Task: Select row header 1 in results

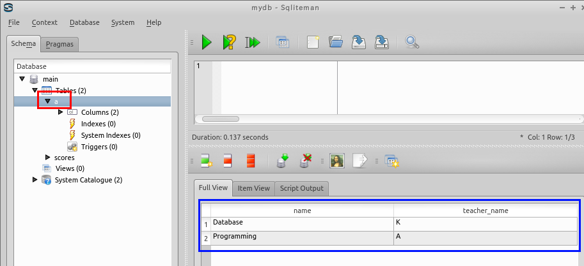Action: pyautogui.click(x=206, y=225)
